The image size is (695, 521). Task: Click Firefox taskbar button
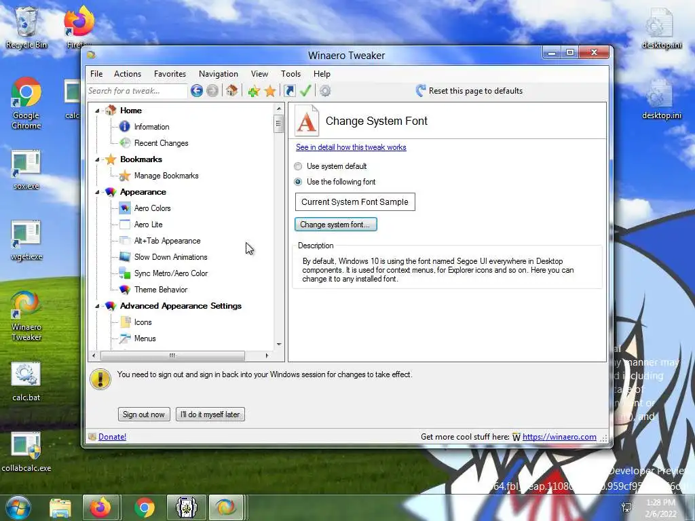click(x=100, y=507)
